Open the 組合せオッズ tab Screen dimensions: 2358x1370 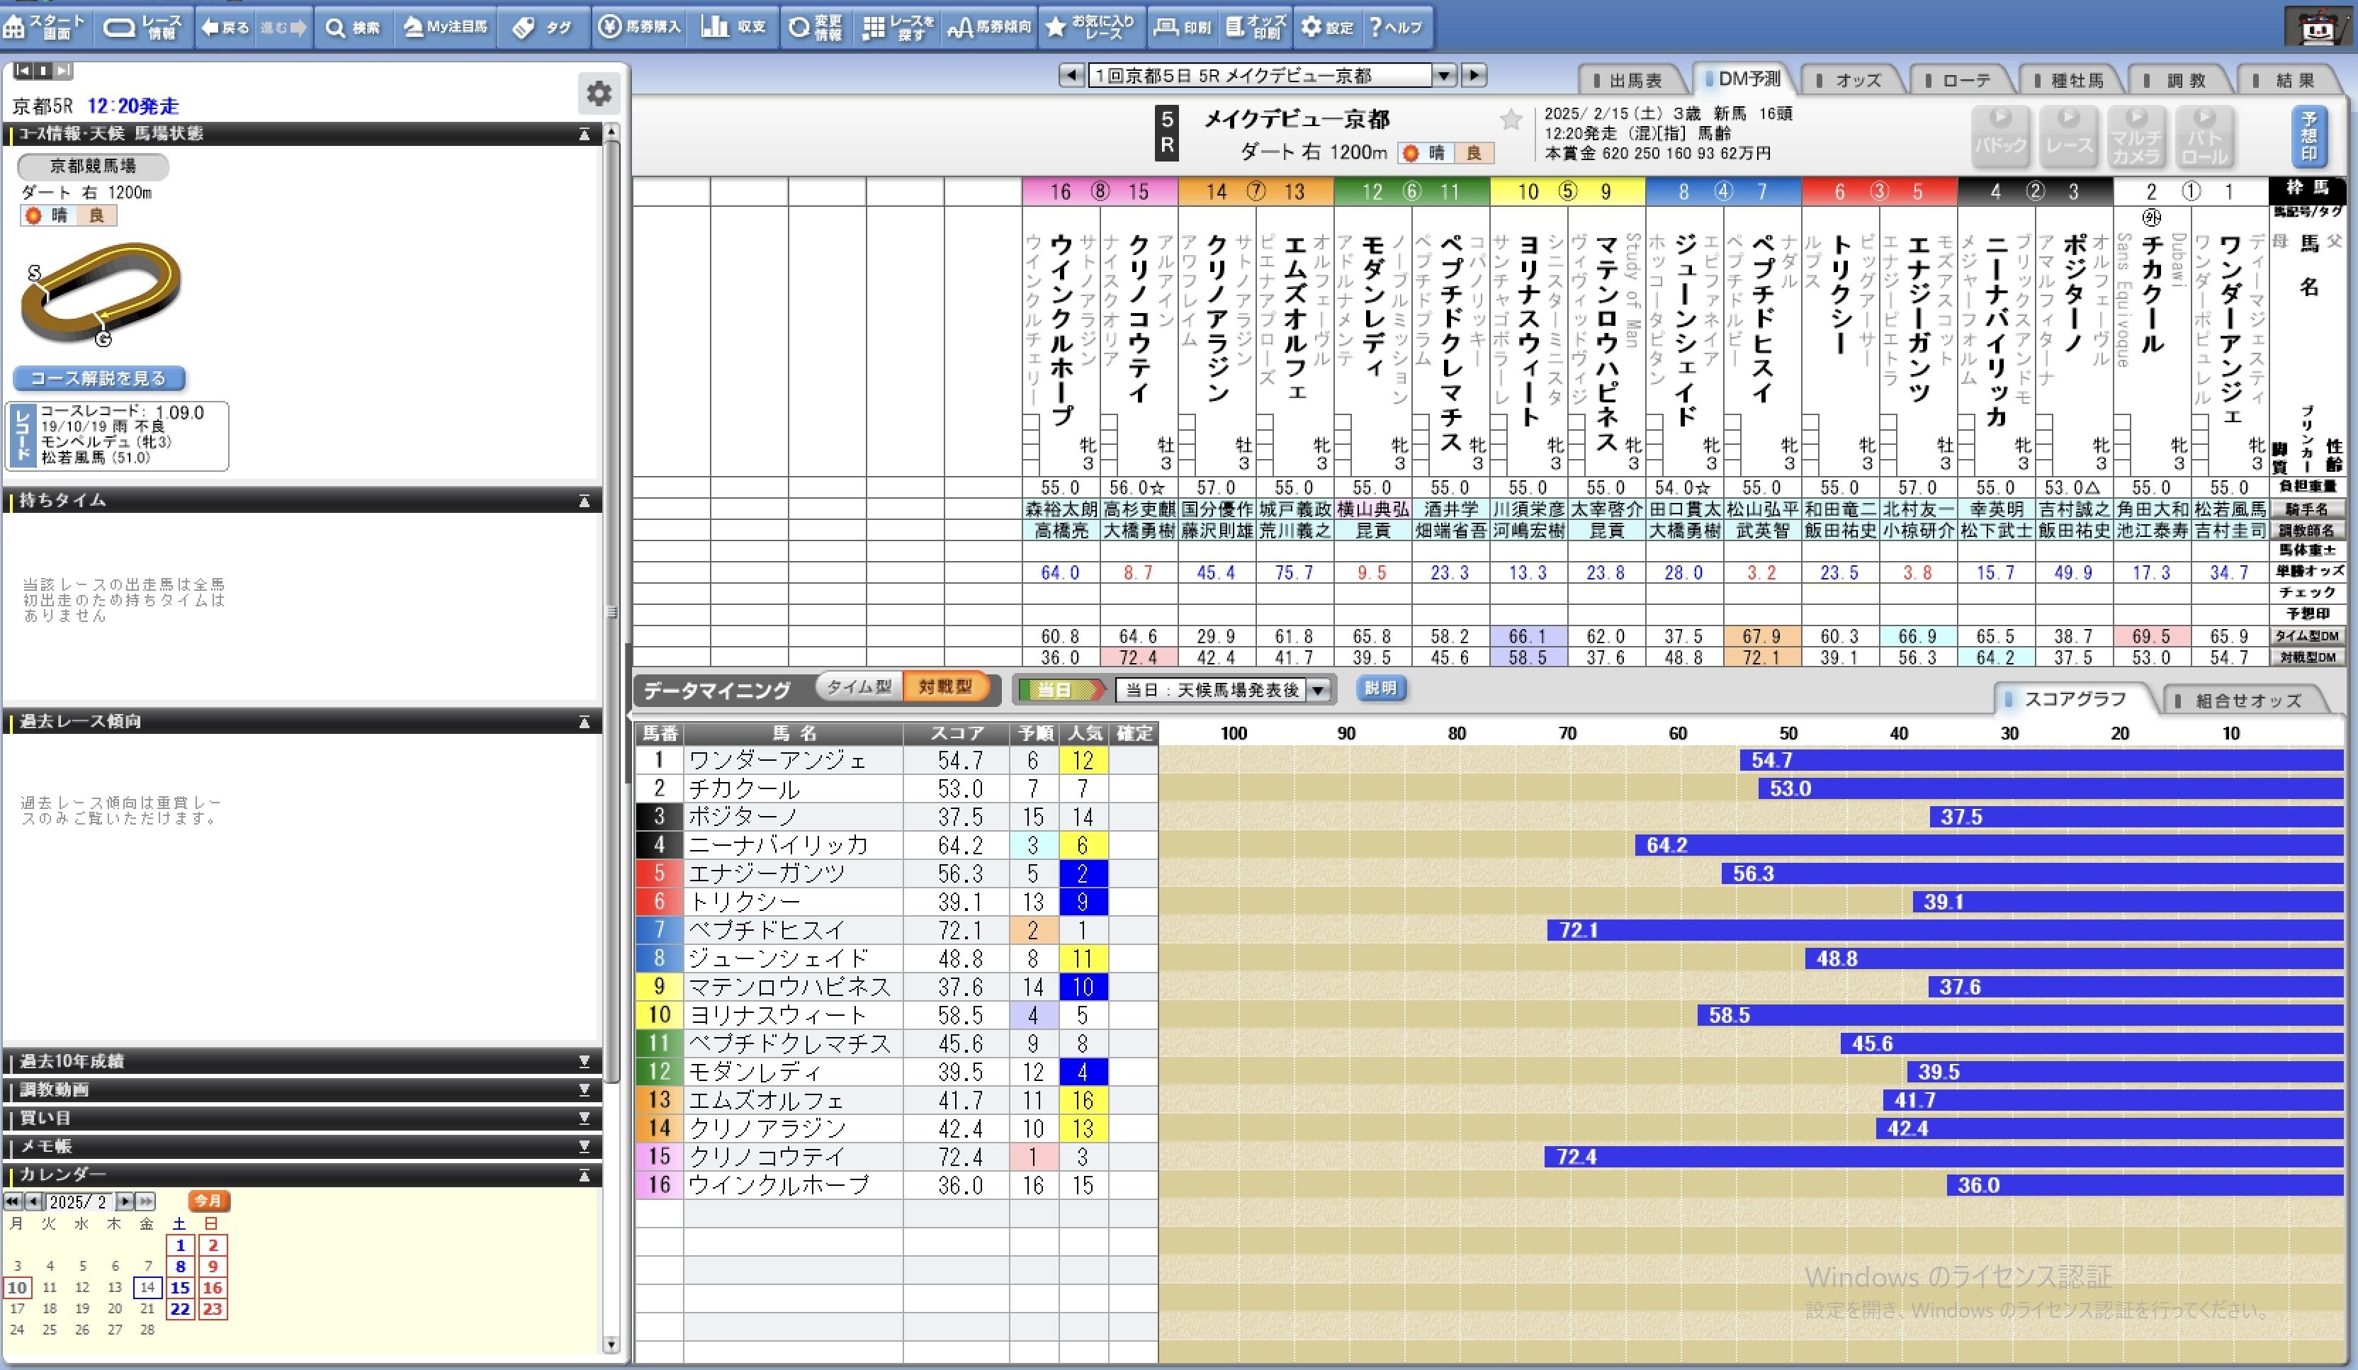pos(2246,700)
